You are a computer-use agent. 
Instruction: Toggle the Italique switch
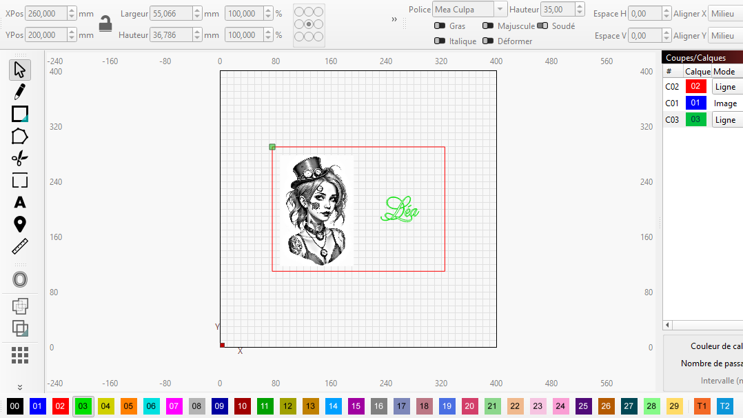[x=440, y=41]
